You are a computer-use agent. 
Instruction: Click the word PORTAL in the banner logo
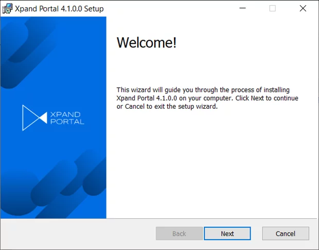coord(68,122)
